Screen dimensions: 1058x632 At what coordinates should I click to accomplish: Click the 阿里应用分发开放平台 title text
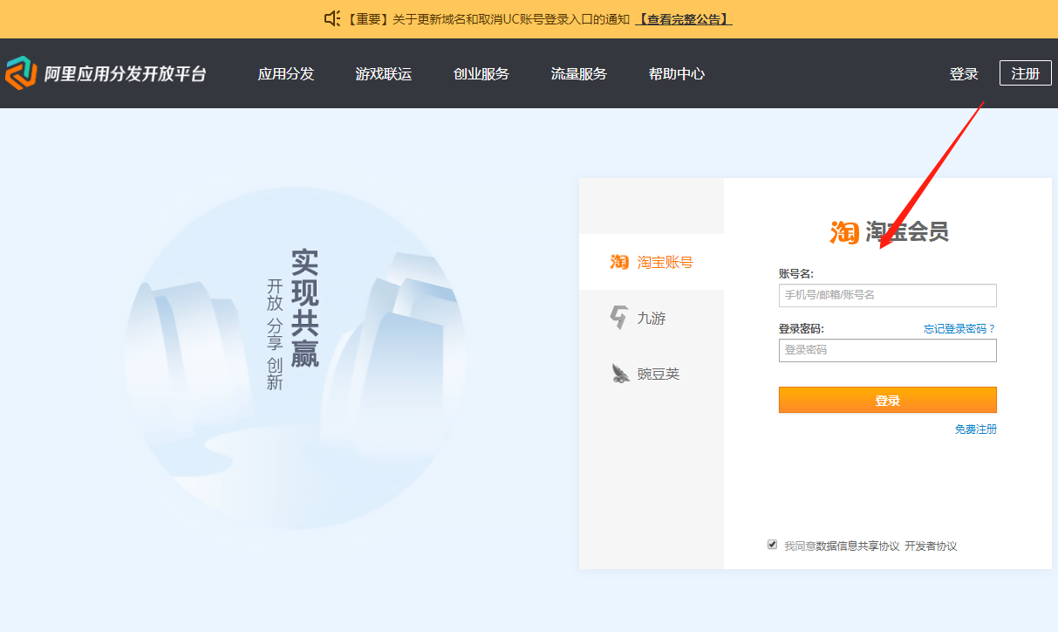click(x=126, y=74)
